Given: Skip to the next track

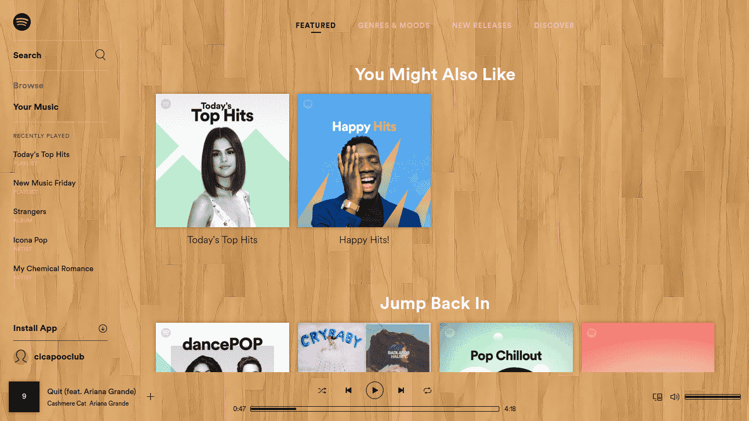Looking at the screenshot, I should (x=401, y=390).
